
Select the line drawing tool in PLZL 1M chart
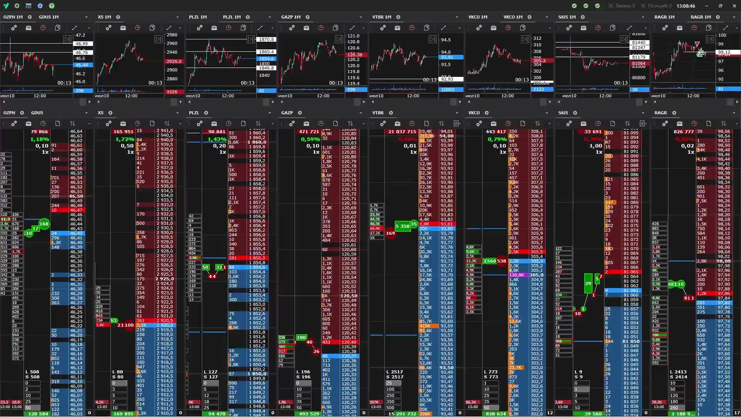(260, 28)
